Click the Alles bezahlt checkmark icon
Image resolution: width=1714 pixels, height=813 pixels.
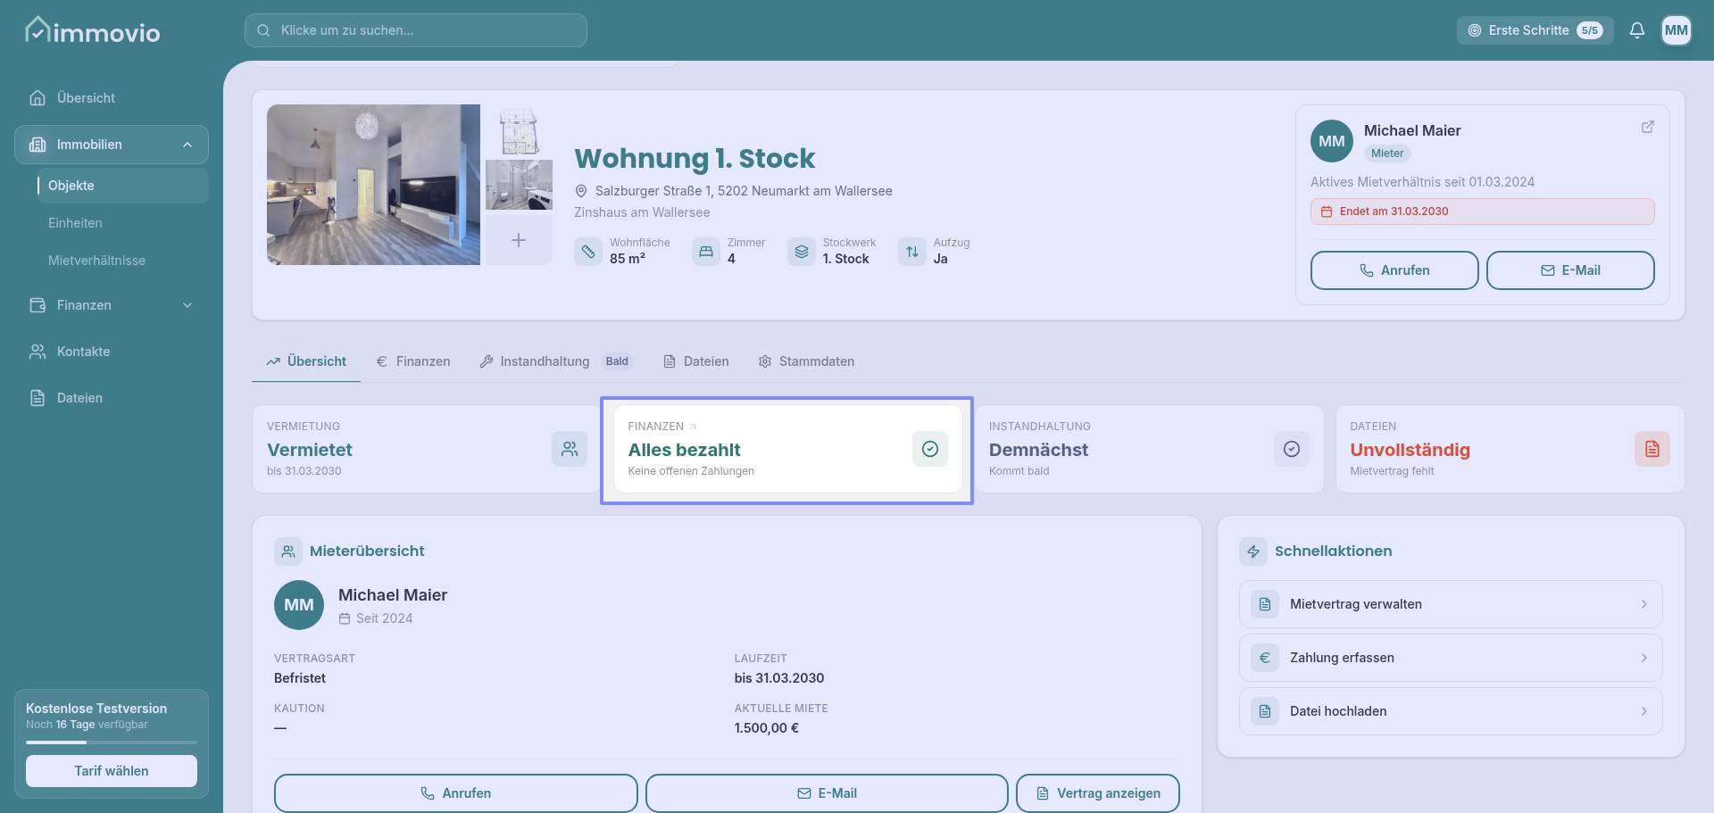click(x=929, y=449)
